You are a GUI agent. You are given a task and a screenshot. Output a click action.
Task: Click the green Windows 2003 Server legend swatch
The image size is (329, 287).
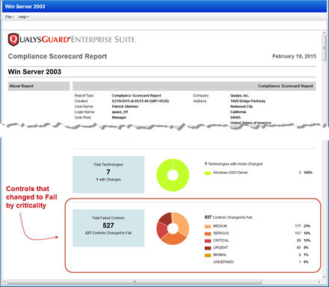click(x=208, y=173)
